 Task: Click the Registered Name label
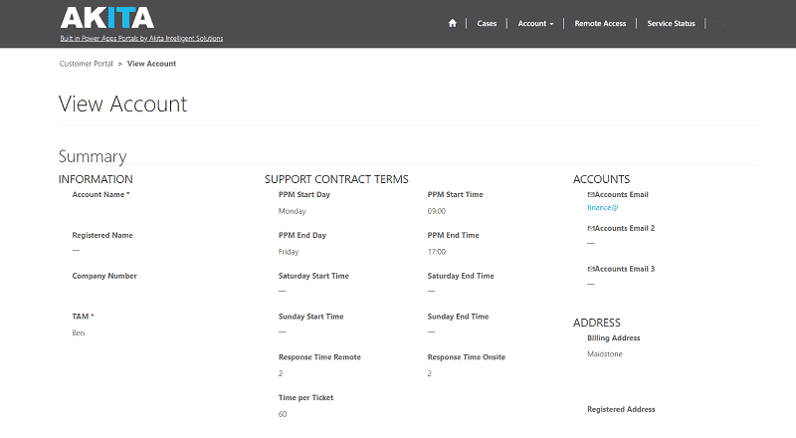point(102,235)
